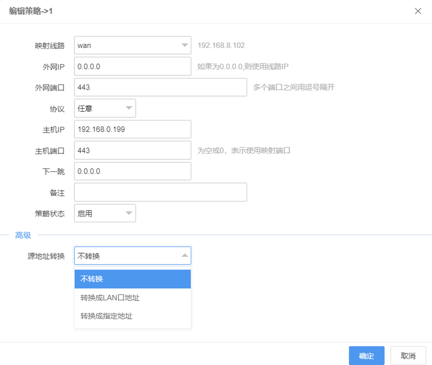Select 不转换 from the source NAT options
432x365 pixels.
(x=132, y=279)
